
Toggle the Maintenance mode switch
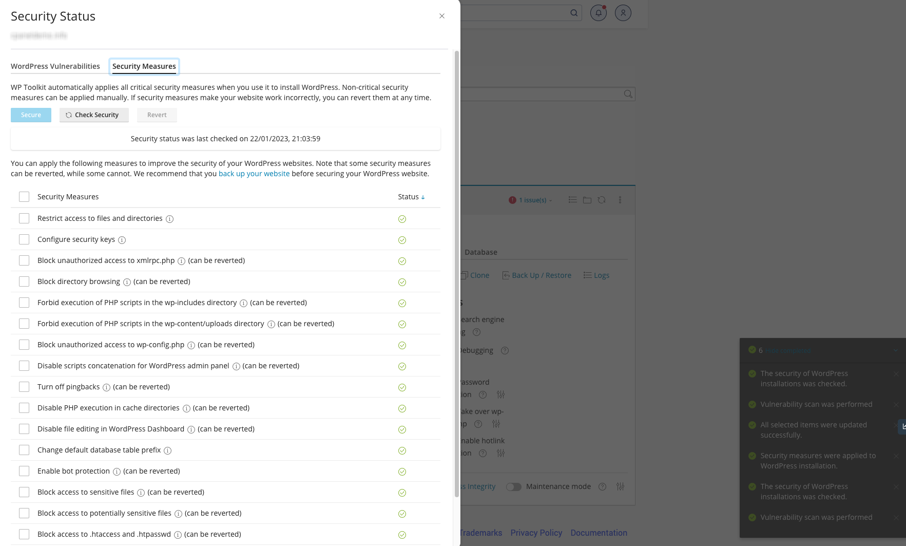pyautogui.click(x=513, y=486)
